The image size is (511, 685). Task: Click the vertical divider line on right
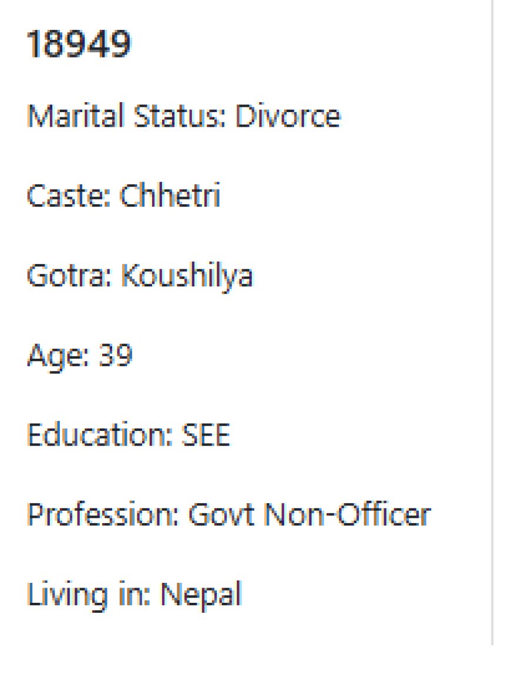click(x=492, y=322)
